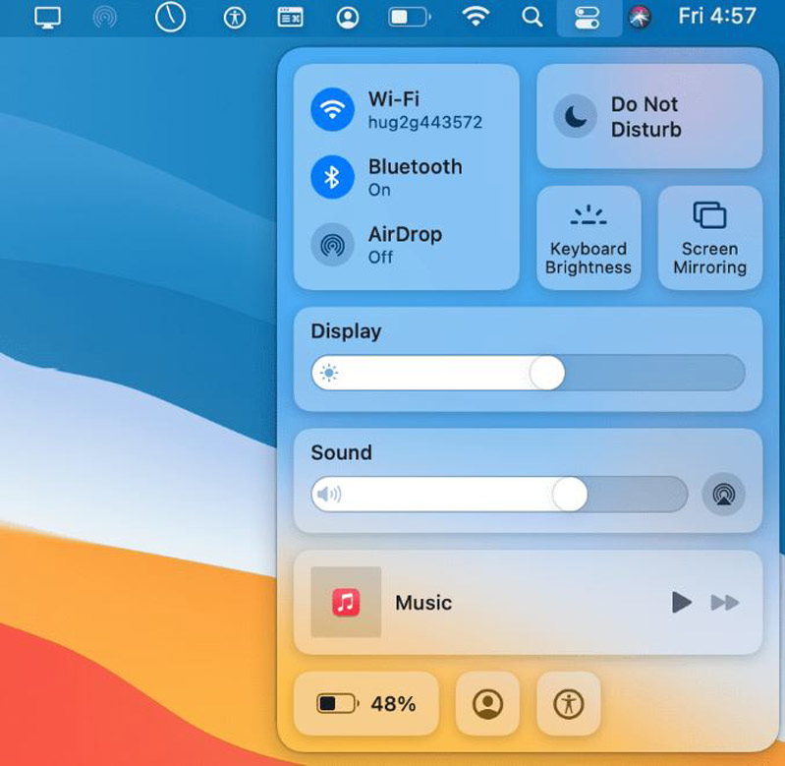
Task: Click the speaker icon on volume slider
Action: tap(329, 494)
